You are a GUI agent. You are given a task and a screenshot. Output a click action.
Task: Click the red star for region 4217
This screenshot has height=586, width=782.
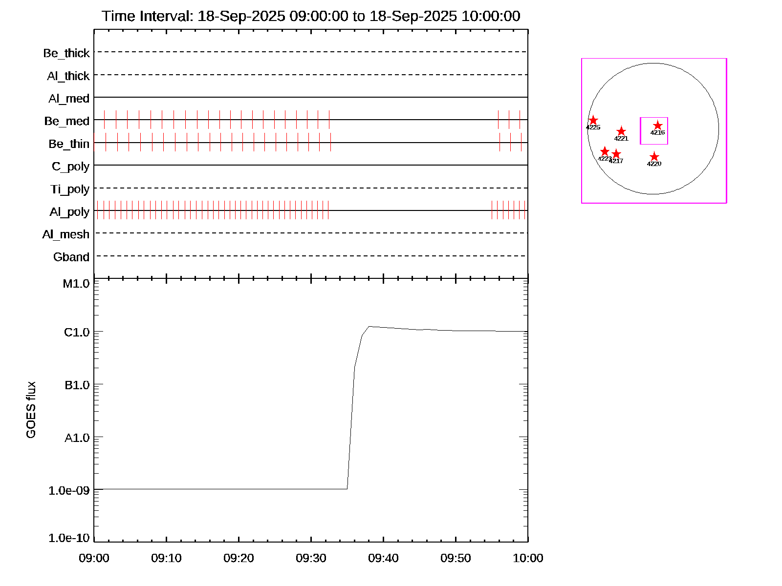point(616,154)
